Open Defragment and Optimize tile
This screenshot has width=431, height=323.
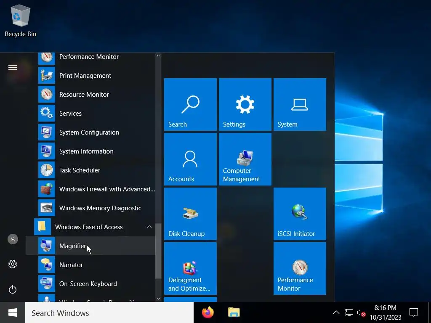(x=190, y=268)
